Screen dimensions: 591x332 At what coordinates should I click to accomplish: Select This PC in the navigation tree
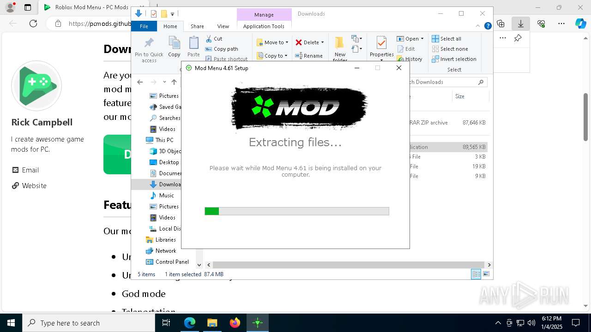click(160, 140)
